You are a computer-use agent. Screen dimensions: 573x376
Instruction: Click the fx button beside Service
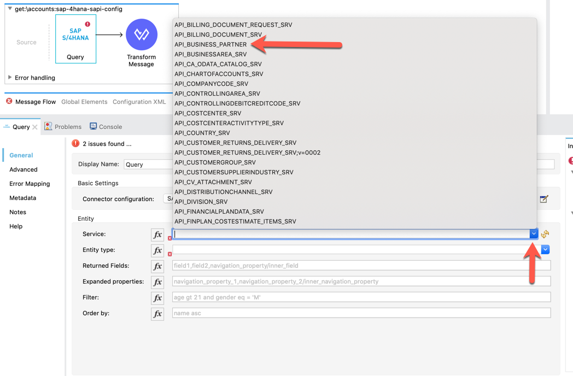click(x=157, y=234)
